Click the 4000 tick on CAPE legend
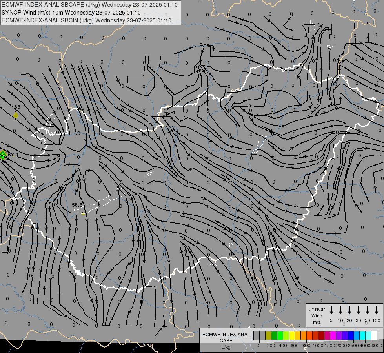The width and height of the screenshot is (384, 353). point(365,346)
